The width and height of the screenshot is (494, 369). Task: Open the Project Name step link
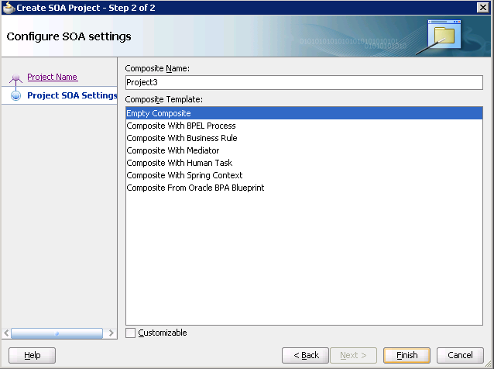[53, 77]
